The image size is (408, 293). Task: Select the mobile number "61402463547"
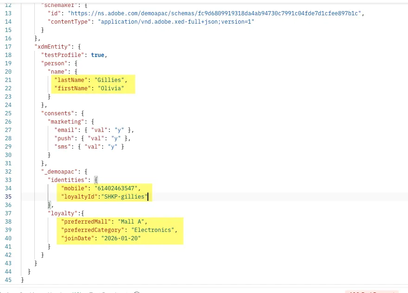tap(116, 188)
